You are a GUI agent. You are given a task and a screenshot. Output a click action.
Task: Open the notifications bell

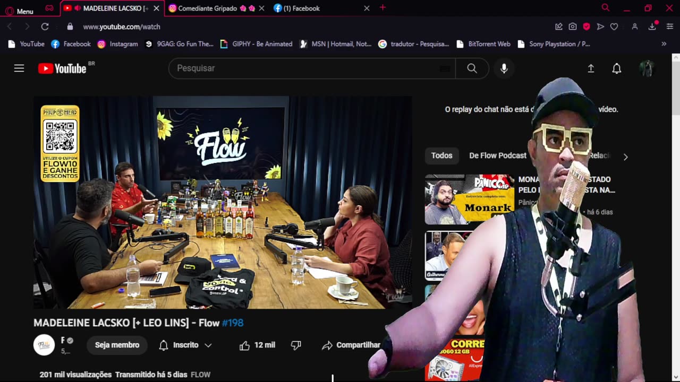[x=617, y=68]
